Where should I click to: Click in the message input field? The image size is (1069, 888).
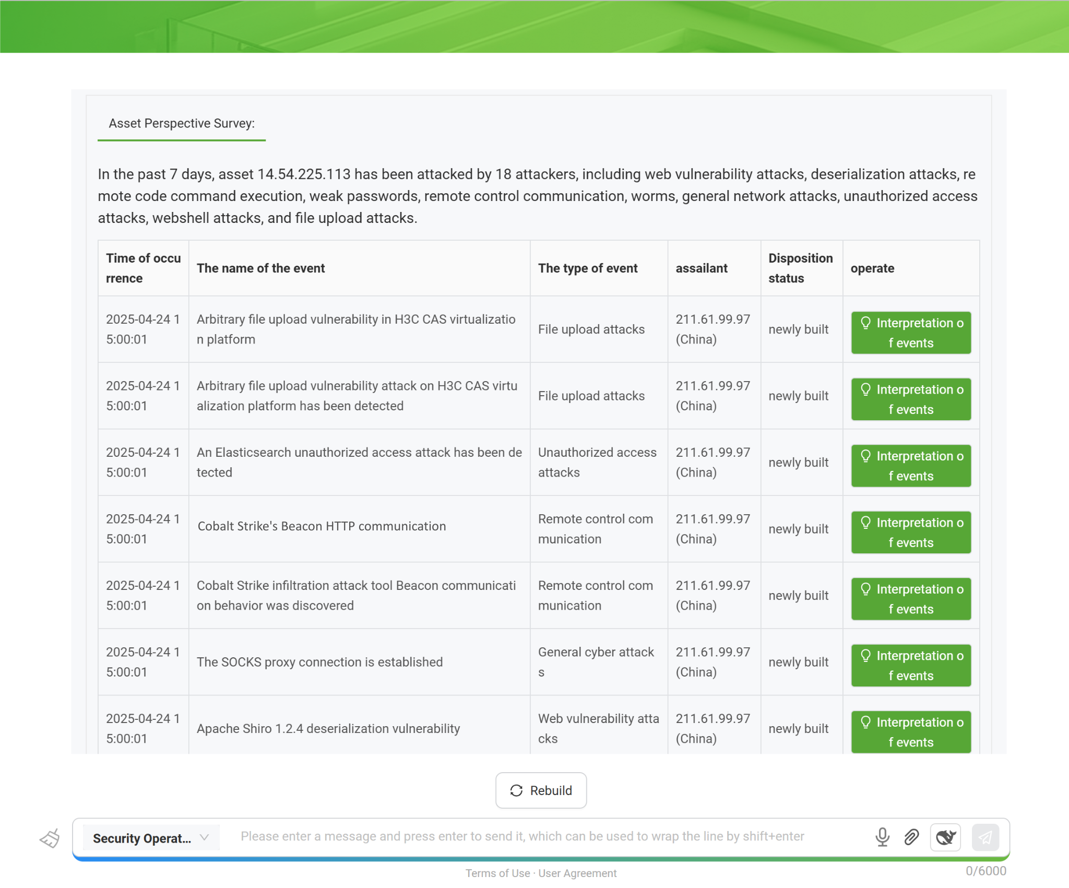tap(522, 836)
